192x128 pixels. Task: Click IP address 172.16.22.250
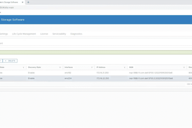103,78
